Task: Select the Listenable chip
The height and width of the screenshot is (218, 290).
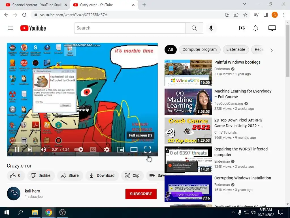Action: [236, 49]
